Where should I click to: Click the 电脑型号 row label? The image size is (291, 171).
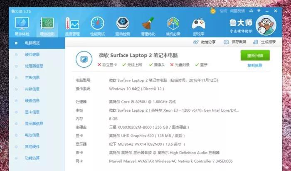coord(83,80)
